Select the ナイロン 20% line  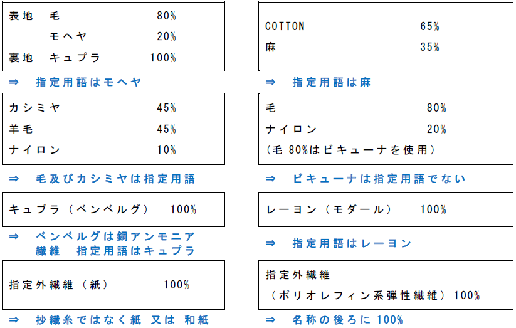click(x=355, y=129)
